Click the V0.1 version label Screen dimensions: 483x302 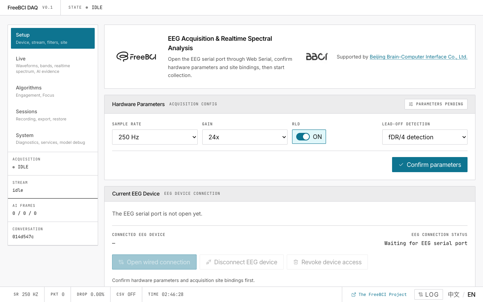tap(48, 8)
